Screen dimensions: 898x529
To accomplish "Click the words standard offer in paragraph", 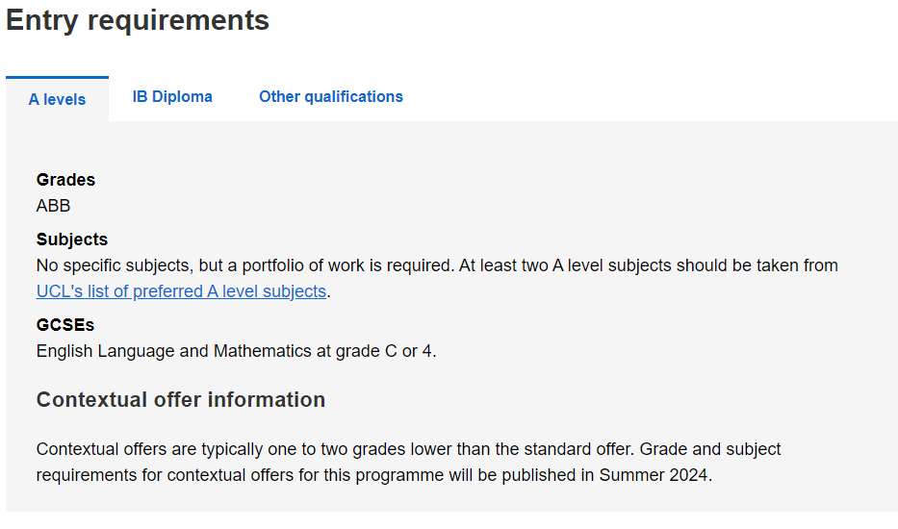I will tap(577, 449).
